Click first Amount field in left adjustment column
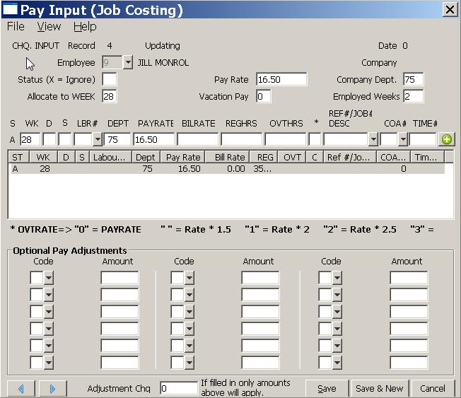The image size is (461, 398). tap(119, 278)
